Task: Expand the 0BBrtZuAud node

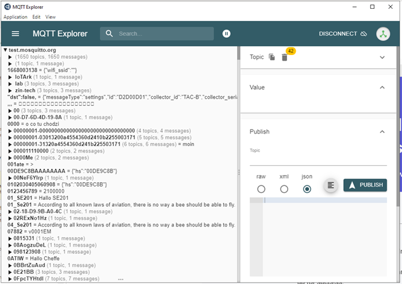Action: tap(10, 266)
